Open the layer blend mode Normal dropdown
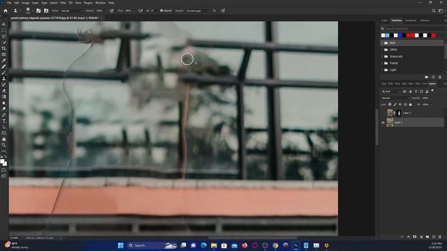Screen dimensions: 447x251 (395, 98)
